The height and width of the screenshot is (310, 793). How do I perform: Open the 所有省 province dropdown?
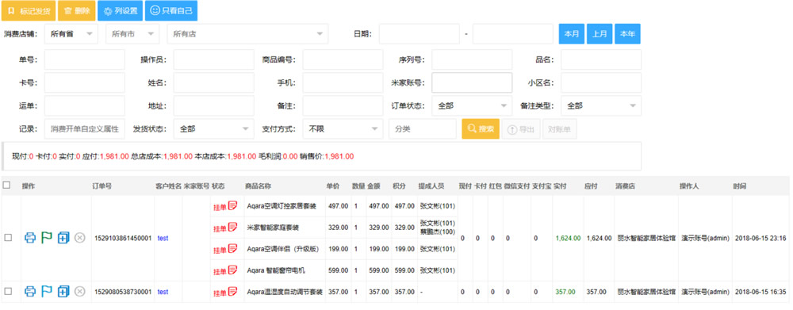coord(71,34)
